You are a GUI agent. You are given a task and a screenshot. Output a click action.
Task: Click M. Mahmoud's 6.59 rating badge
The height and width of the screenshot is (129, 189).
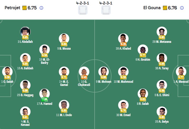click(x=123, y=77)
